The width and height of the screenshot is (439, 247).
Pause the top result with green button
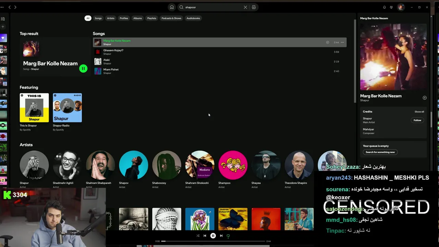click(x=83, y=68)
